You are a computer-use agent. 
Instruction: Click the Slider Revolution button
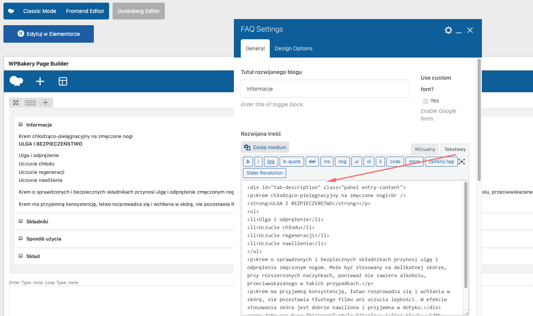click(x=264, y=173)
